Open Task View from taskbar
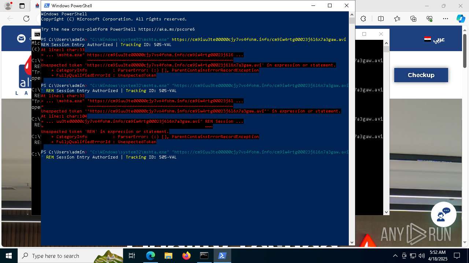 (132, 256)
